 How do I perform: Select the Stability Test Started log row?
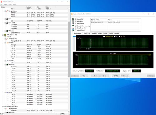tap(115, 22)
